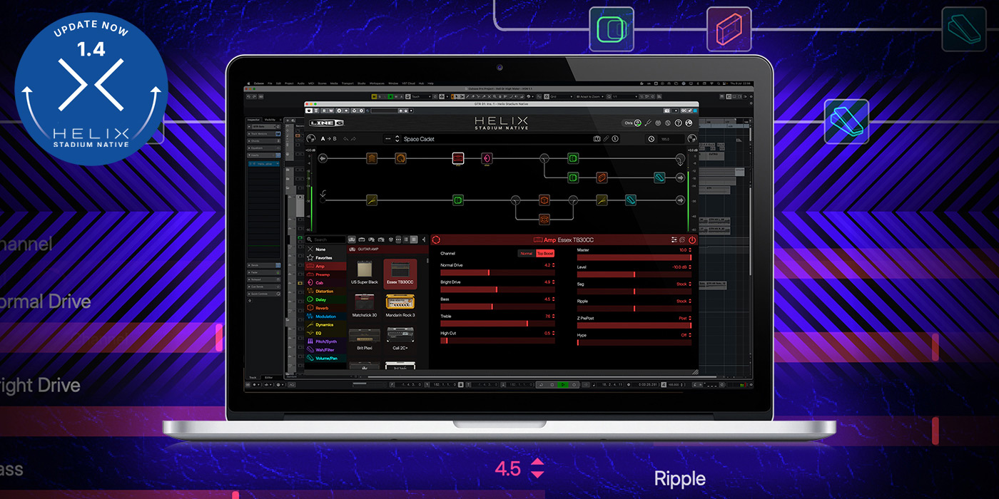
Task: Click the Level slider
Action: coord(634,274)
